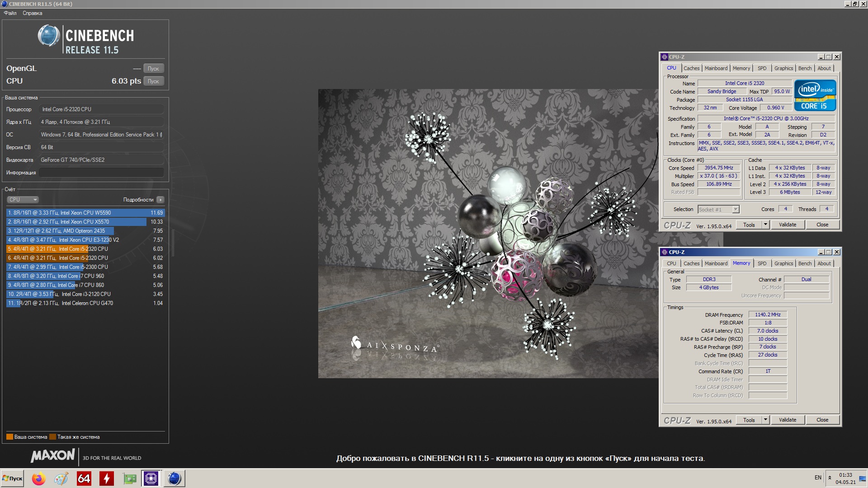This screenshot has height=488, width=868.
Task: Select ranking row i5-2320 scoring 6.03
Action: pos(85,249)
